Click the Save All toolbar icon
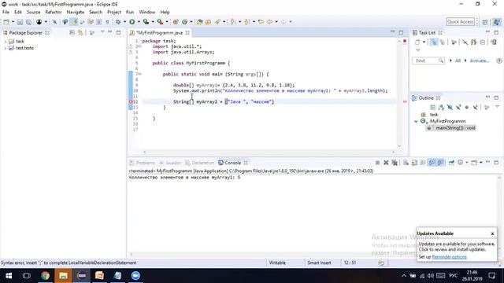 click(x=28, y=22)
